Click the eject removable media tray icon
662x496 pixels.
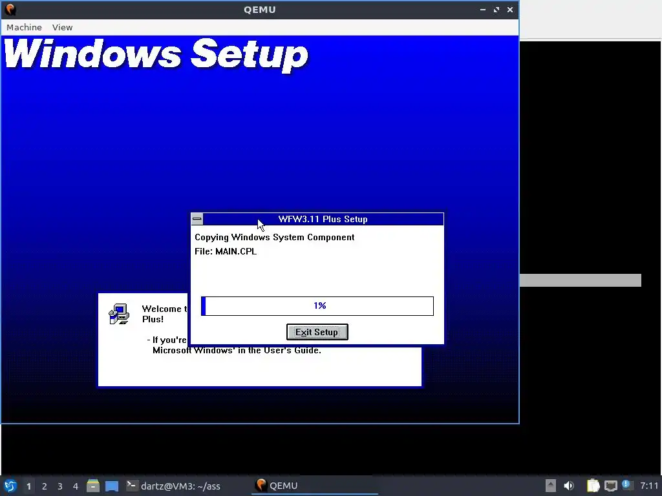pos(551,486)
